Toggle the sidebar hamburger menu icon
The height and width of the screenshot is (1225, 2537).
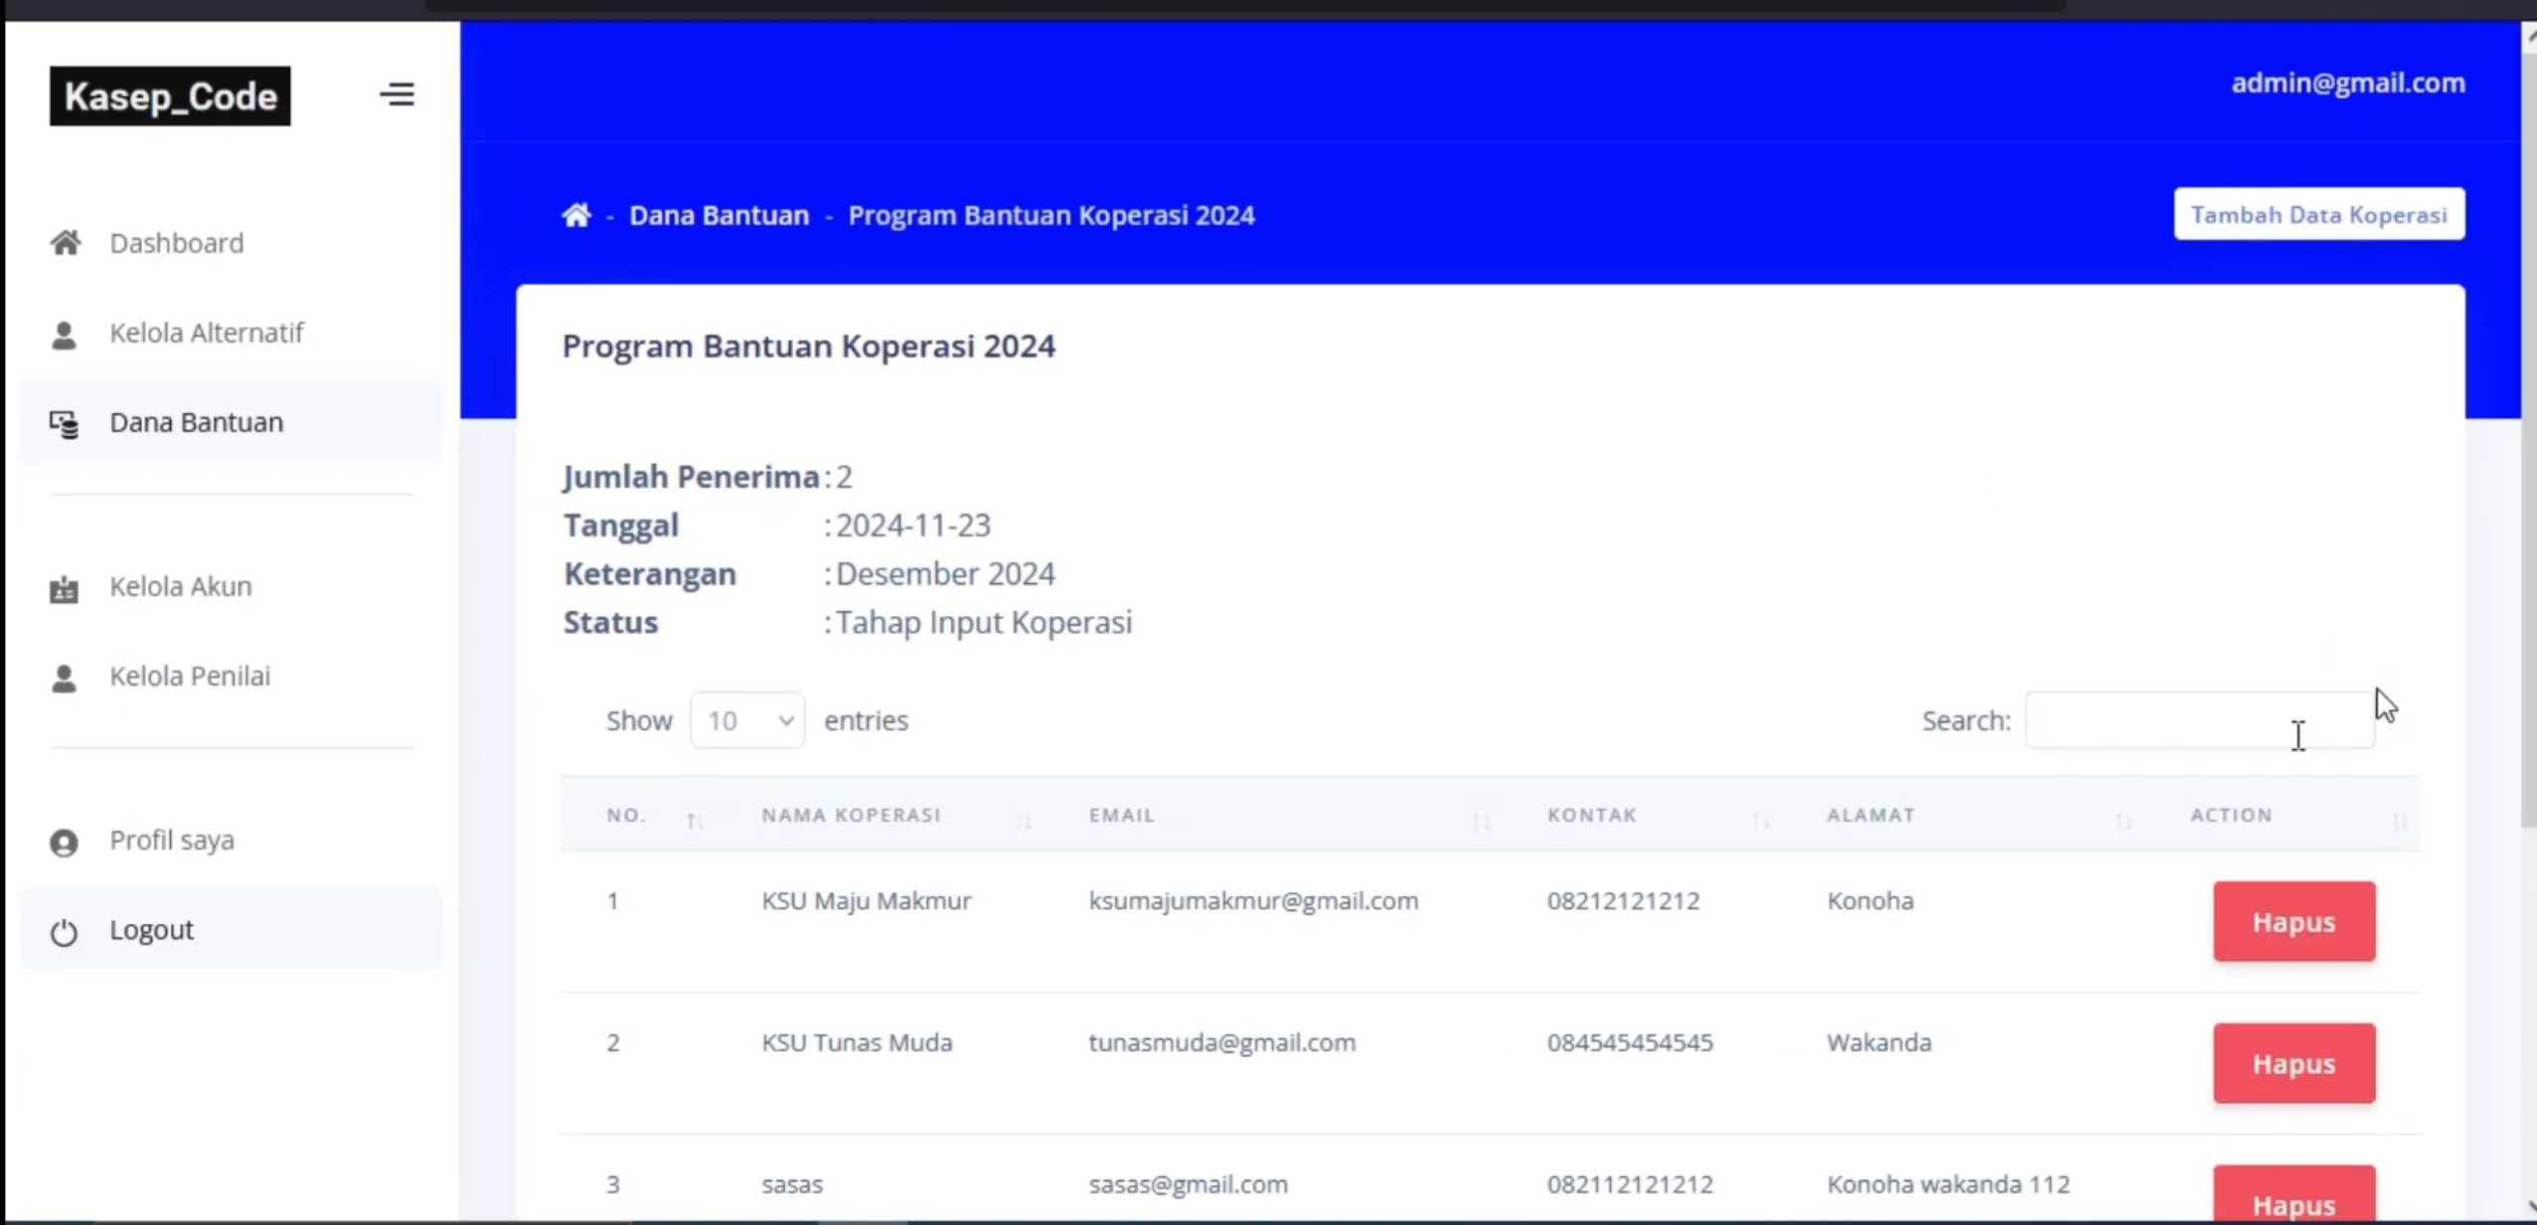(396, 94)
